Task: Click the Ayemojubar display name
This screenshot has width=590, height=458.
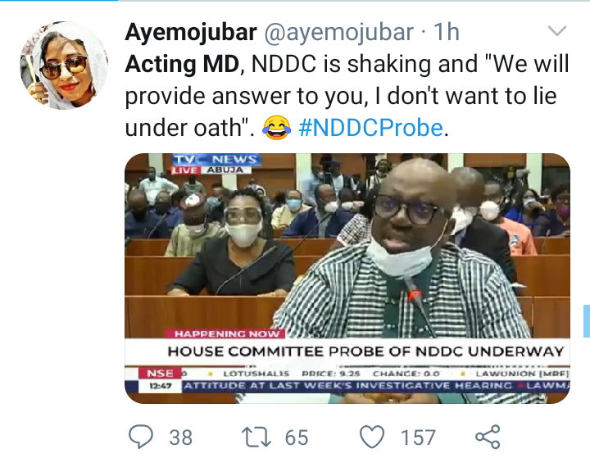Action: click(x=191, y=32)
